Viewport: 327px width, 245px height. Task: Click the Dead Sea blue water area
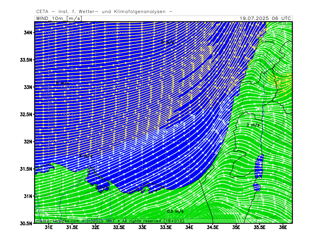point(259,167)
